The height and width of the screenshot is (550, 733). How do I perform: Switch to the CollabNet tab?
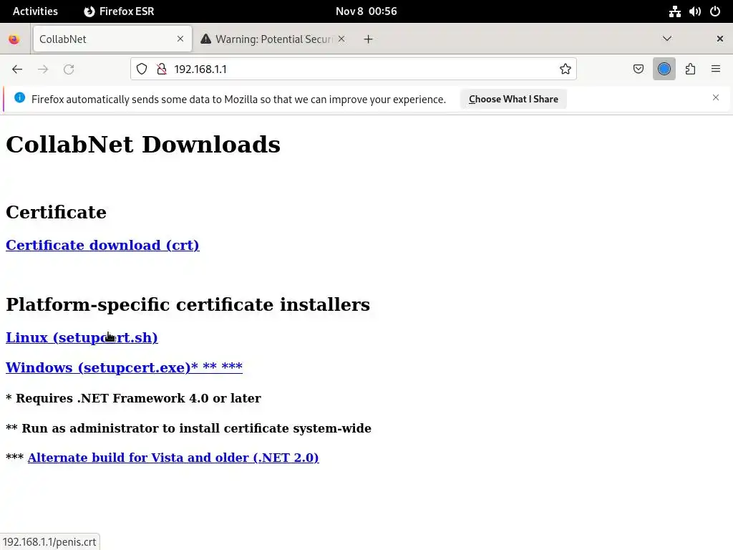[x=112, y=39]
